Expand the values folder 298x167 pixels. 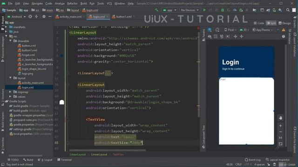(10, 96)
